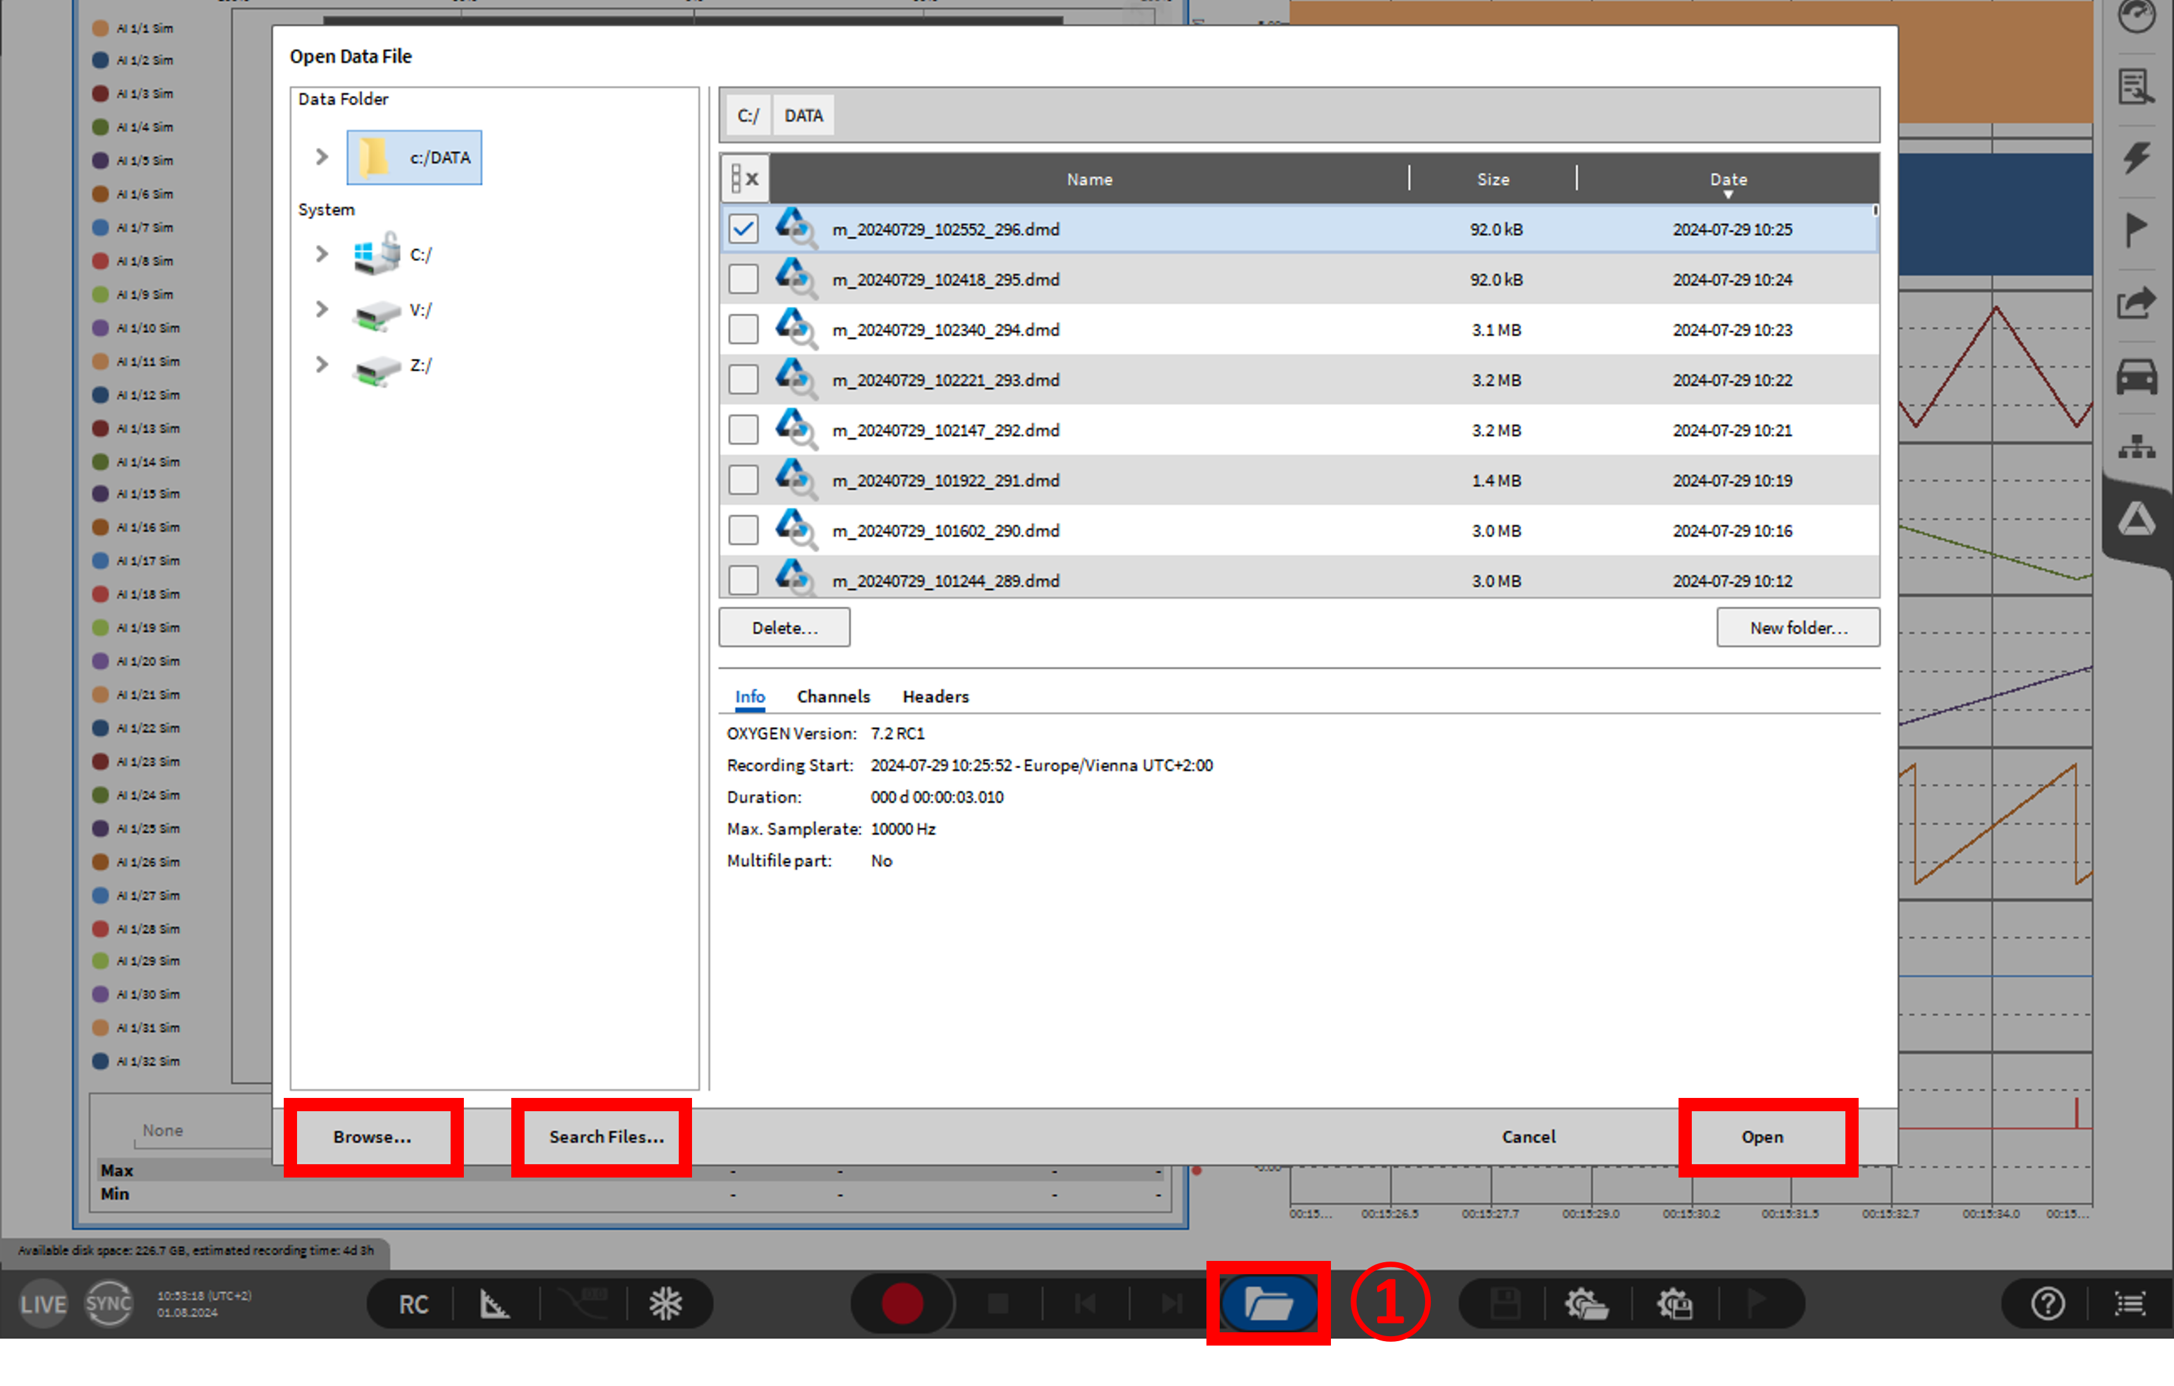Expand the V:/ drive tree node
This screenshot has height=1386, width=2174.
(322, 310)
